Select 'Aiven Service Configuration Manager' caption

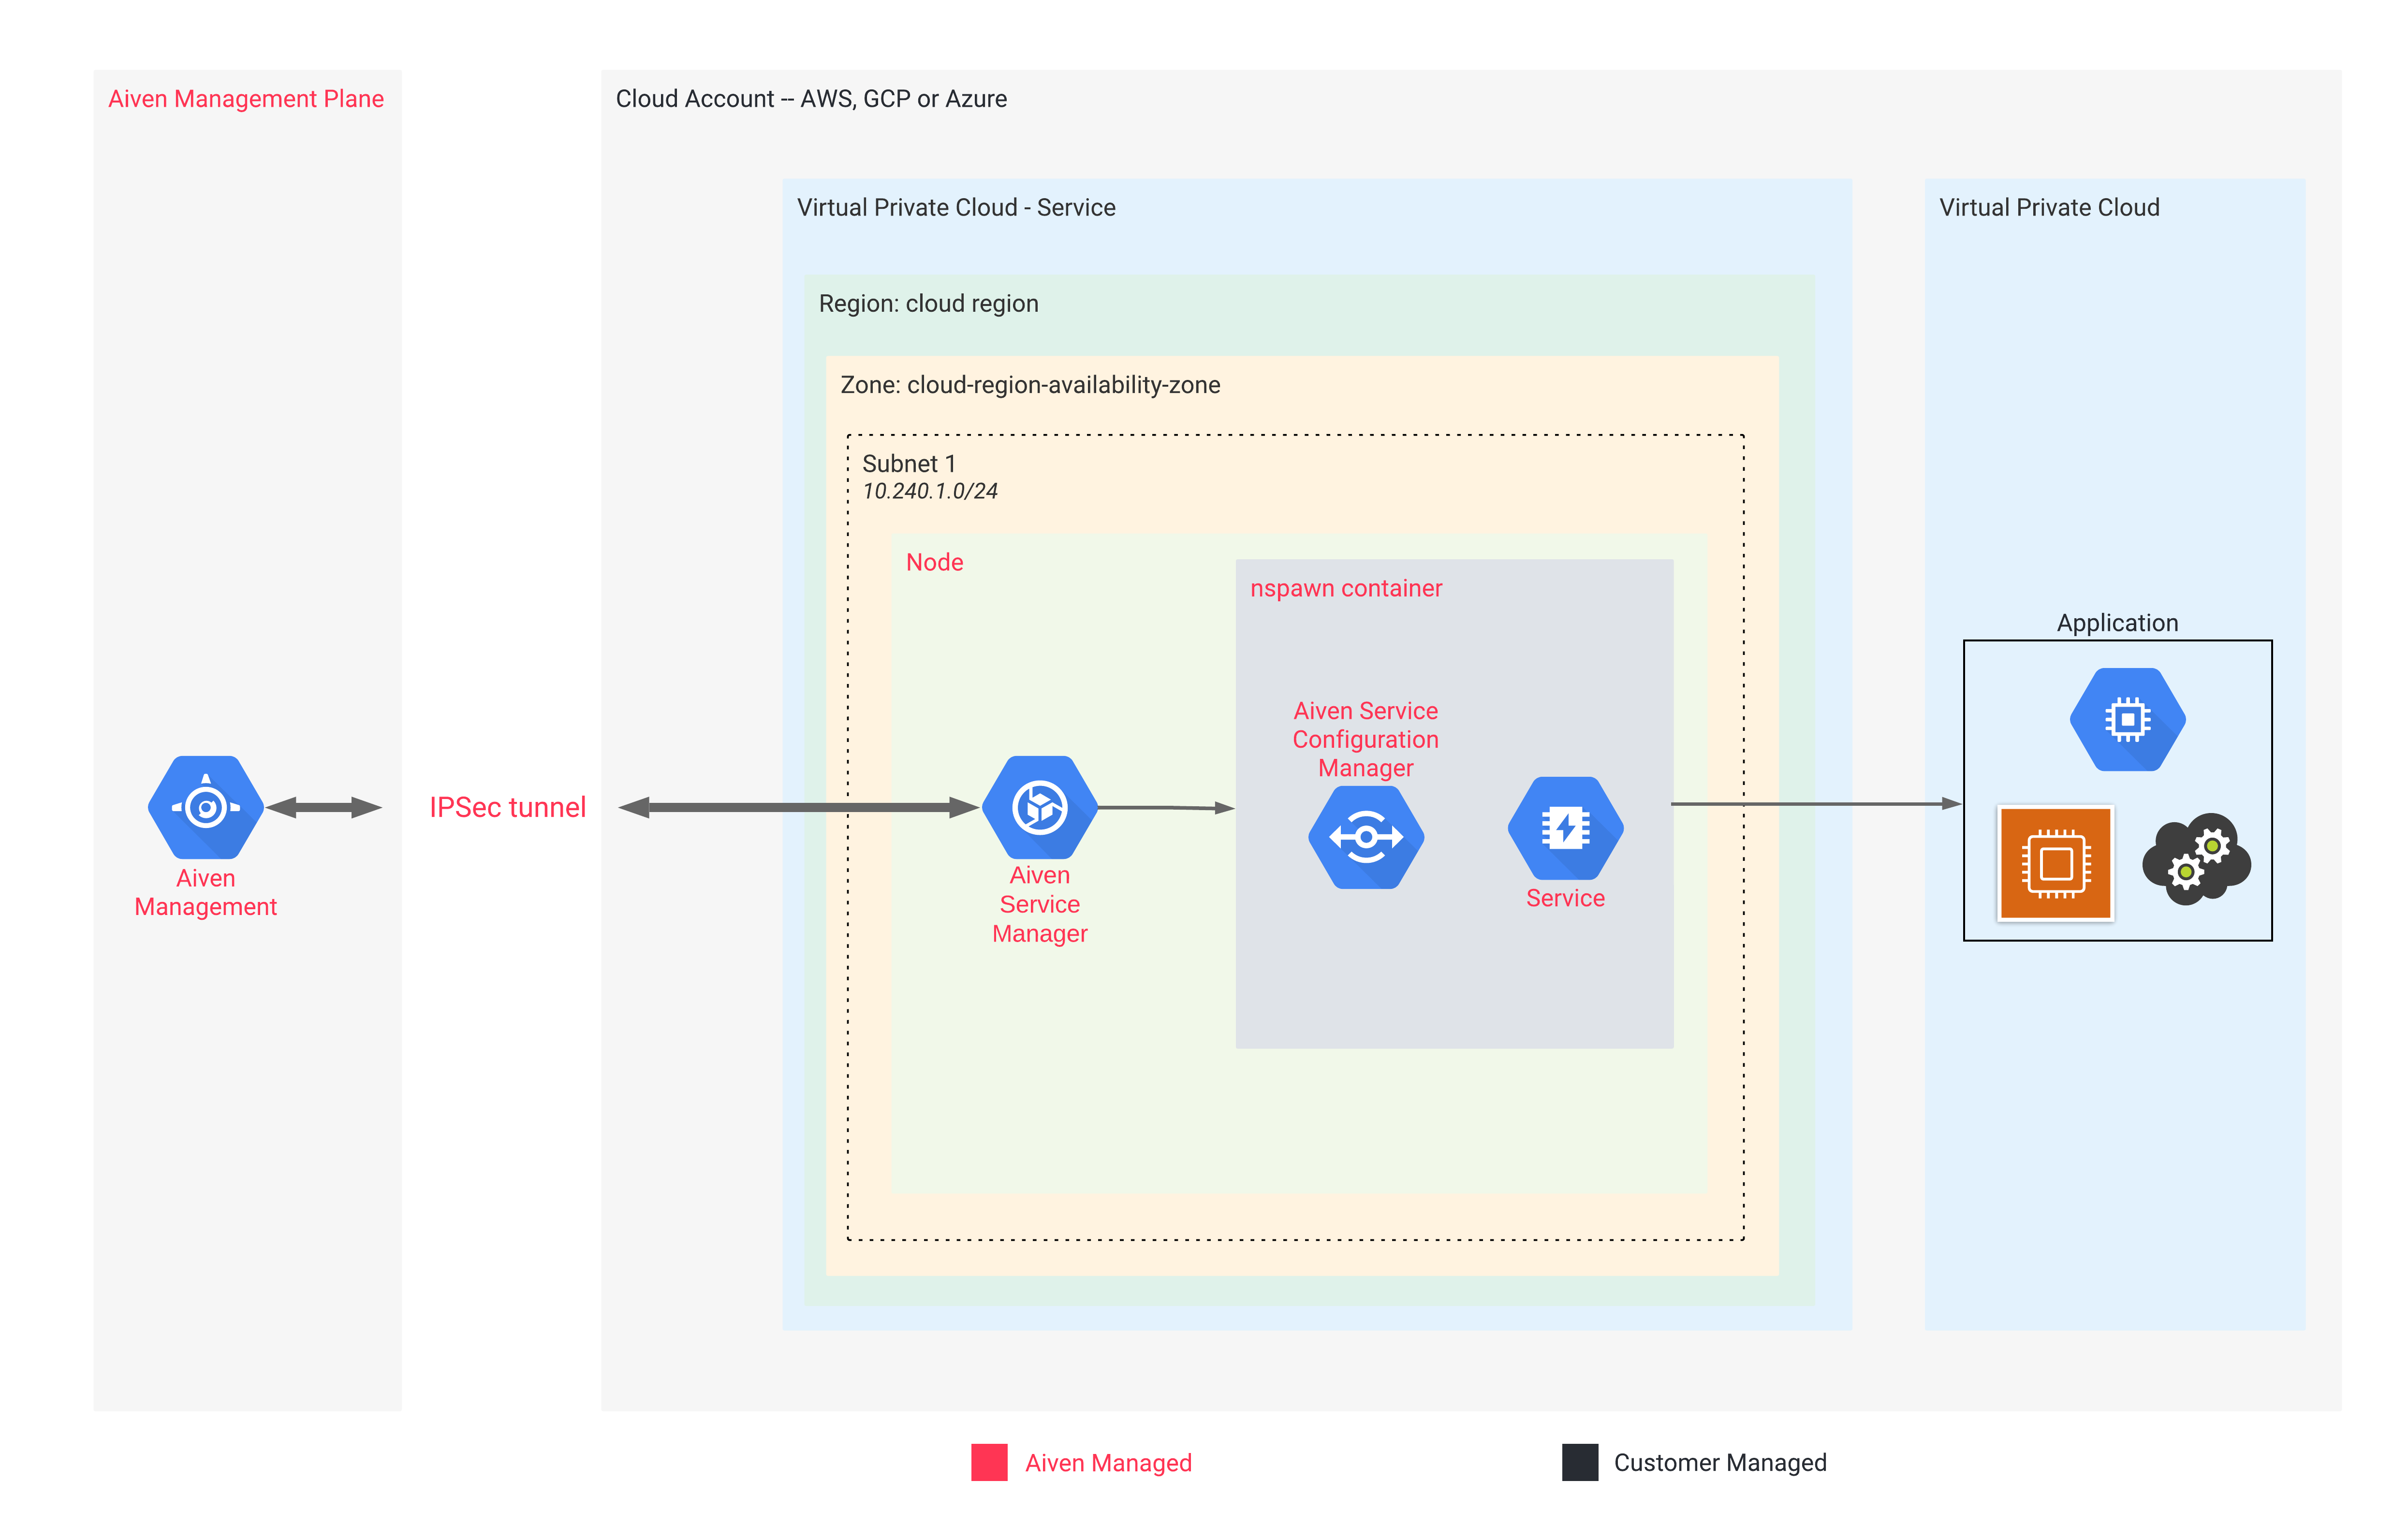(1366, 739)
